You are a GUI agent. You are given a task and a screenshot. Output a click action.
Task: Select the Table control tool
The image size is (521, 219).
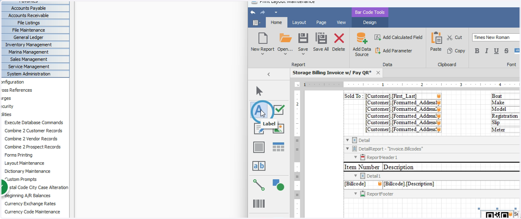click(278, 147)
